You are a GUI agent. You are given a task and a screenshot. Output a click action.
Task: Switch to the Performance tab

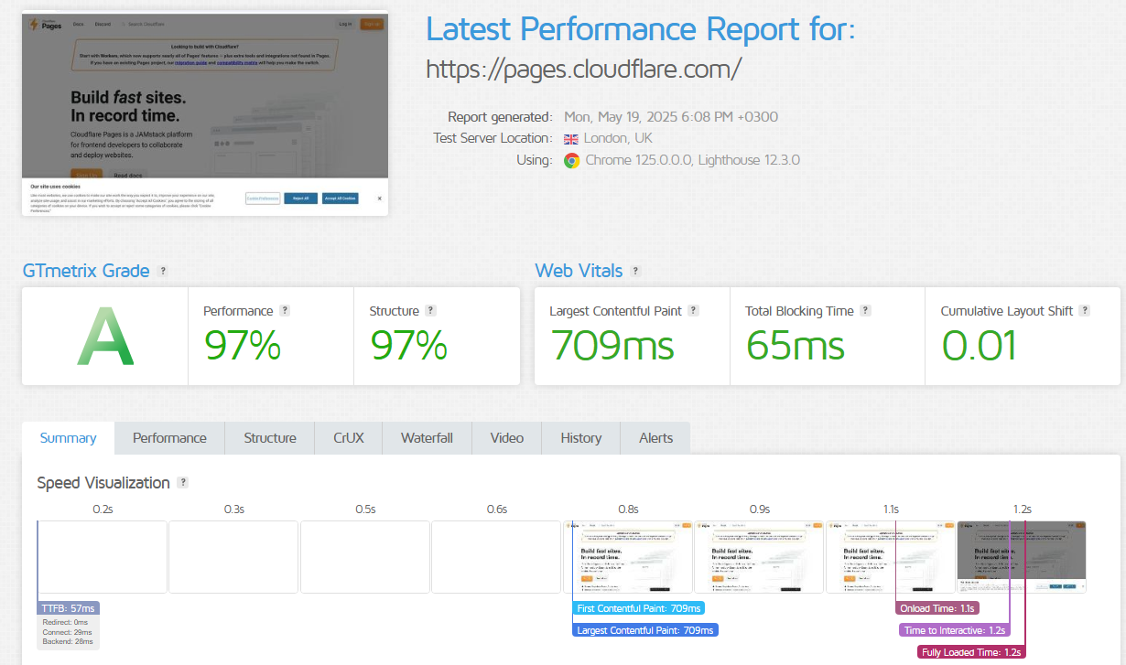click(x=169, y=438)
